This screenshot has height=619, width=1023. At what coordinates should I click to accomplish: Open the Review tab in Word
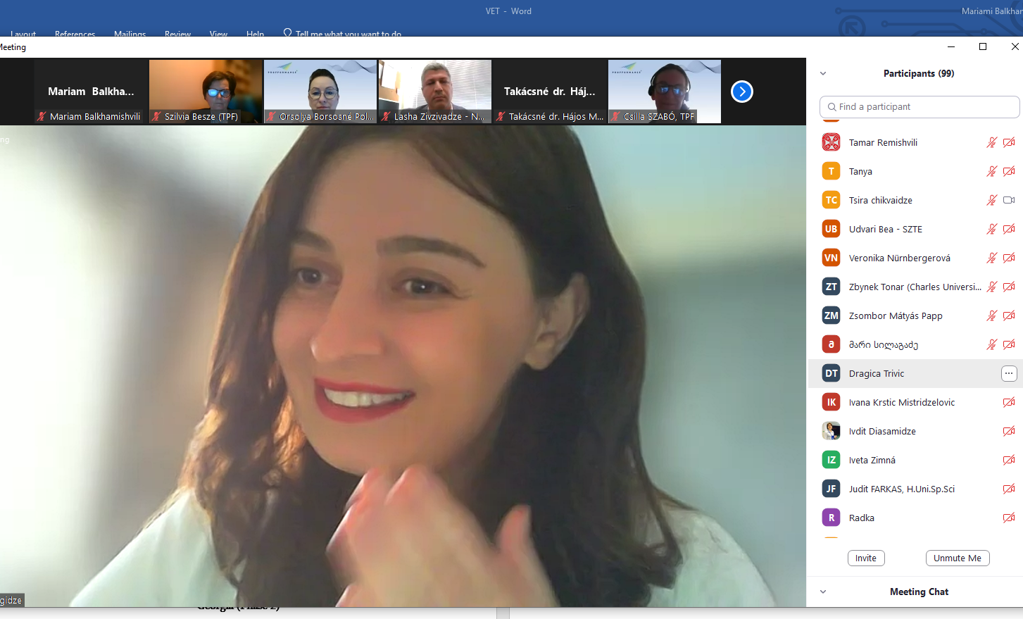click(177, 33)
